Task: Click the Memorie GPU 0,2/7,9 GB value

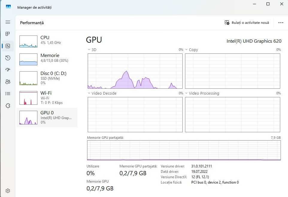Action: pyautogui.click(x=100, y=188)
